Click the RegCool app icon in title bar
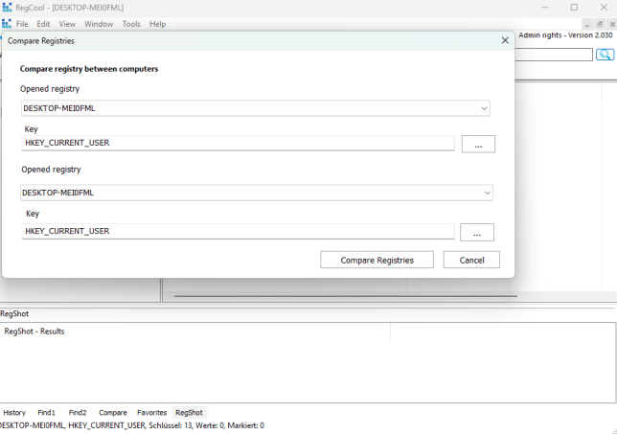617x434 pixels. [7, 8]
